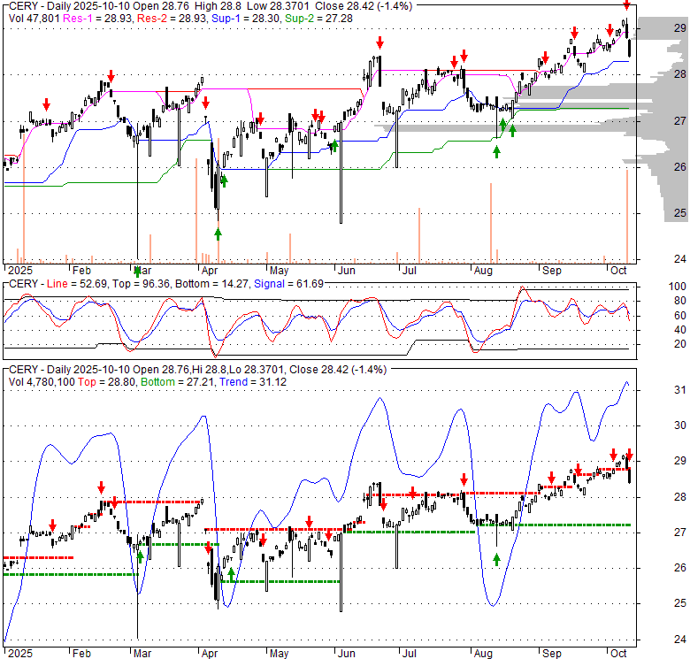Click the late-July red arrow in bottom chart

click(464, 479)
